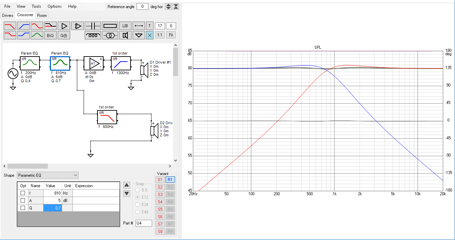Add a high-pass filter block

coord(23,26)
